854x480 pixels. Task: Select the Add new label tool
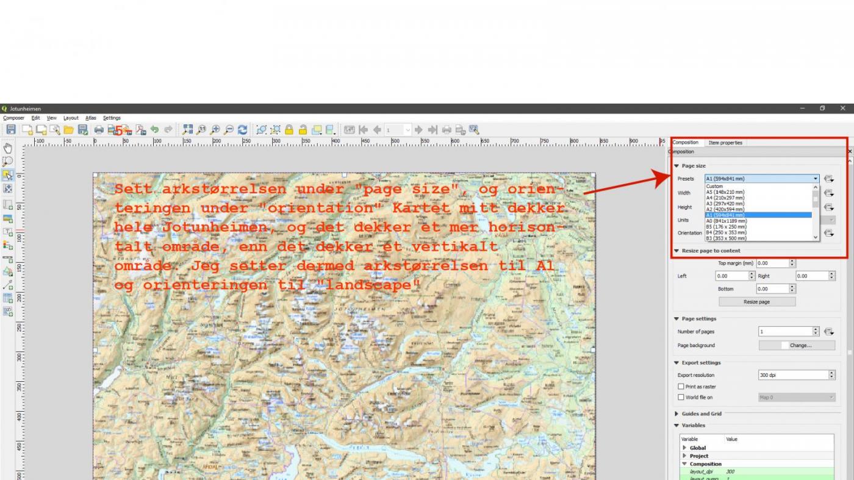pos(8,232)
